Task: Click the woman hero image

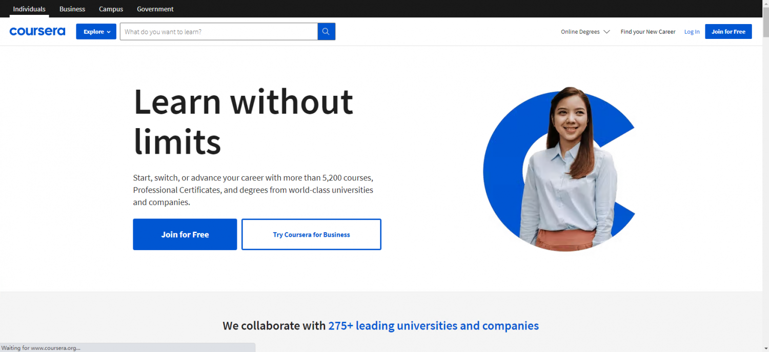Action: (559, 169)
